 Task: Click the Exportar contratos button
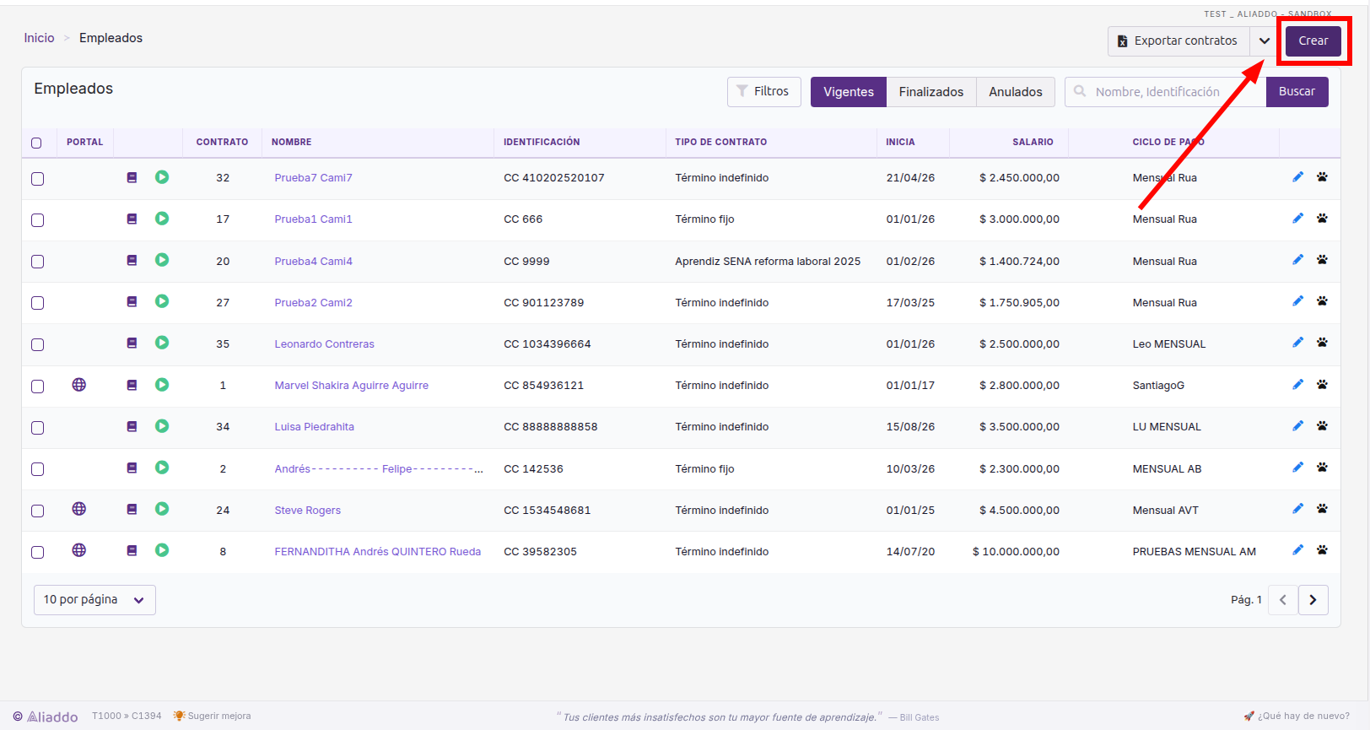pyautogui.click(x=1179, y=41)
